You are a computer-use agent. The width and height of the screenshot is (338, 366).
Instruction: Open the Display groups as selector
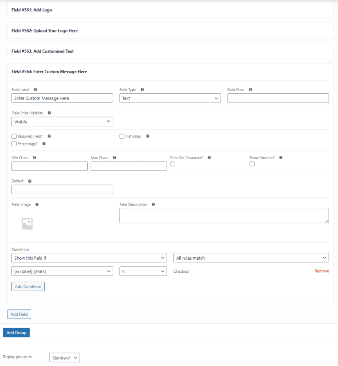(64, 357)
